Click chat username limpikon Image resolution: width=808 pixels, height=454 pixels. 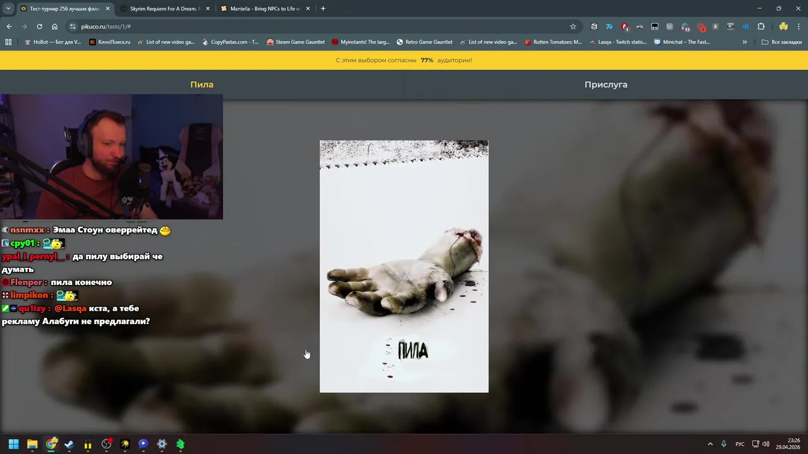coord(29,295)
